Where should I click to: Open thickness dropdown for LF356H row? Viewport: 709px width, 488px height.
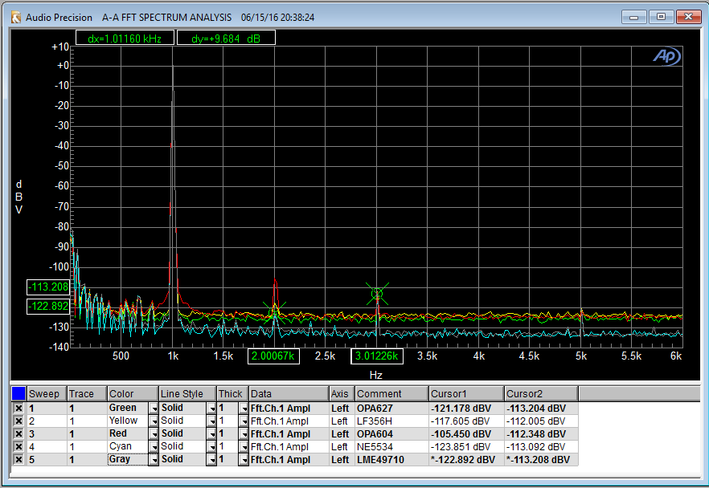pyautogui.click(x=244, y=421)
